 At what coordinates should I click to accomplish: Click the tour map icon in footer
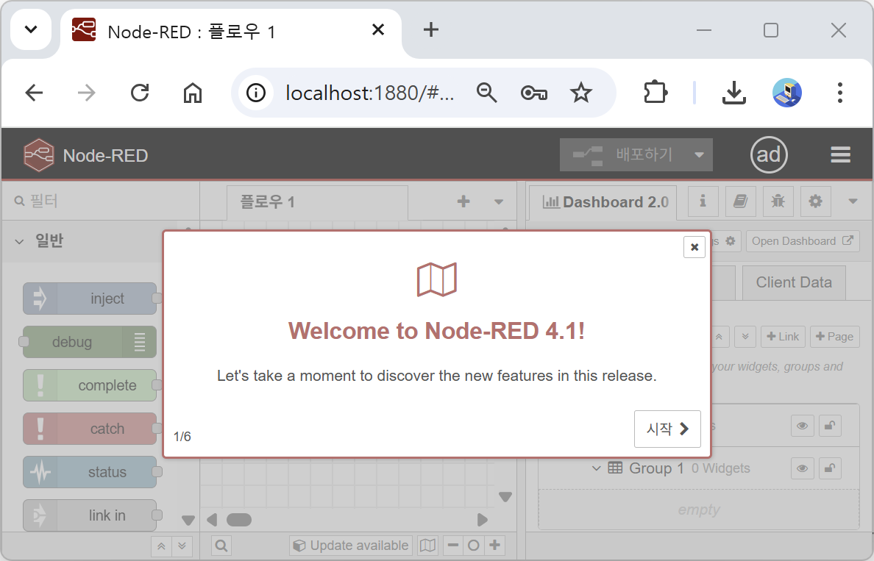coord(427,546)
